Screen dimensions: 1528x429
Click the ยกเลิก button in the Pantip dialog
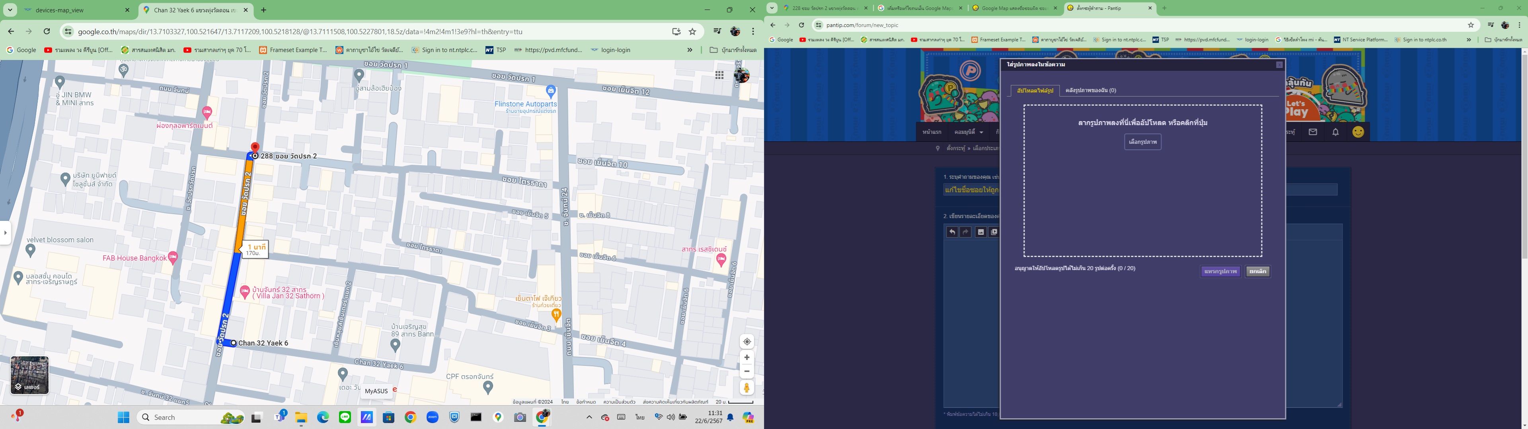click(x=1257, y=271)
